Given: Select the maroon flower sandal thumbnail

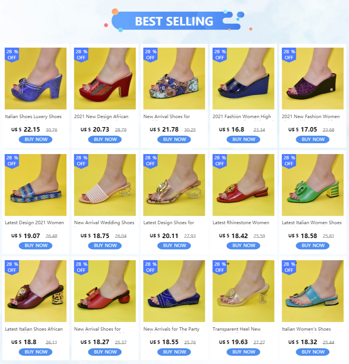Looking at the screenshot, I should (x=36, y=291).
